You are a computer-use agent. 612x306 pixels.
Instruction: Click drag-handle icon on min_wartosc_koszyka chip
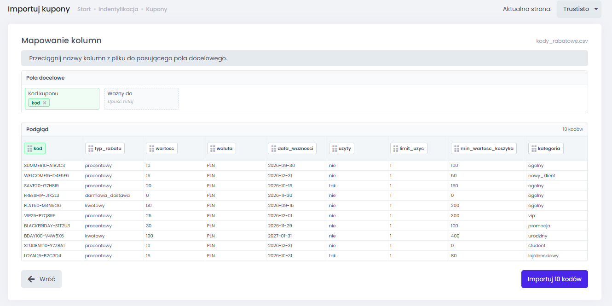[x=457, y=149]
